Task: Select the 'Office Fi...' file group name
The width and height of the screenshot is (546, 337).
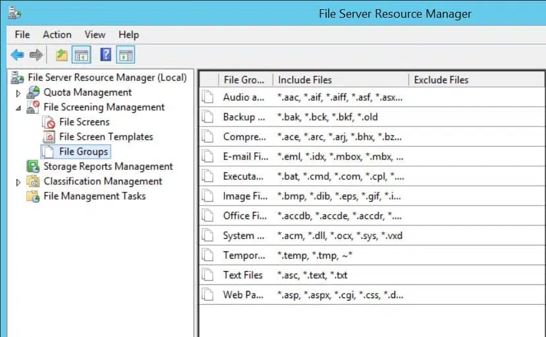Action: point(245,216)
